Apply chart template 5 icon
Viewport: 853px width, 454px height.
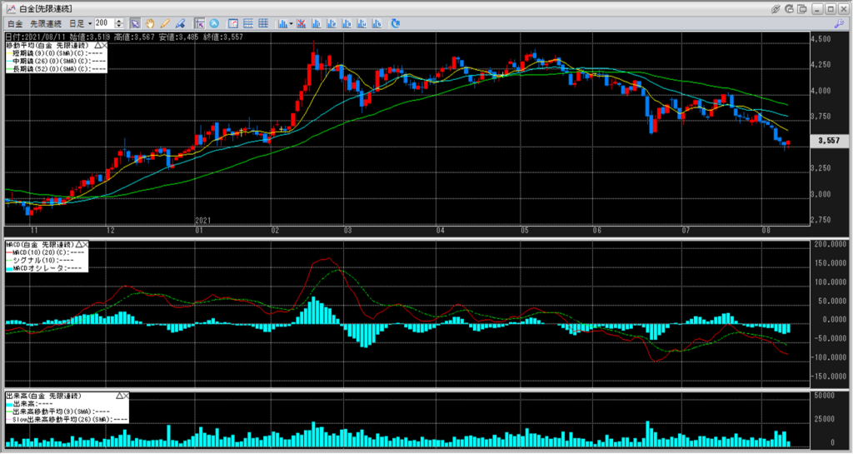pos(377,23)
